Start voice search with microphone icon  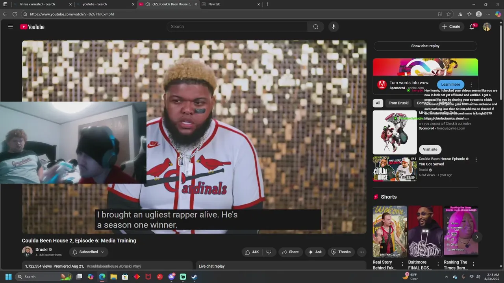coord(334,27)
